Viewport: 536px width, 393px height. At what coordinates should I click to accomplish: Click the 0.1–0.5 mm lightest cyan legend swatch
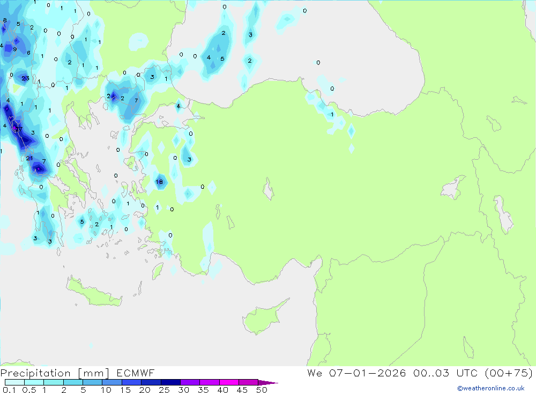tap(14, 382)
